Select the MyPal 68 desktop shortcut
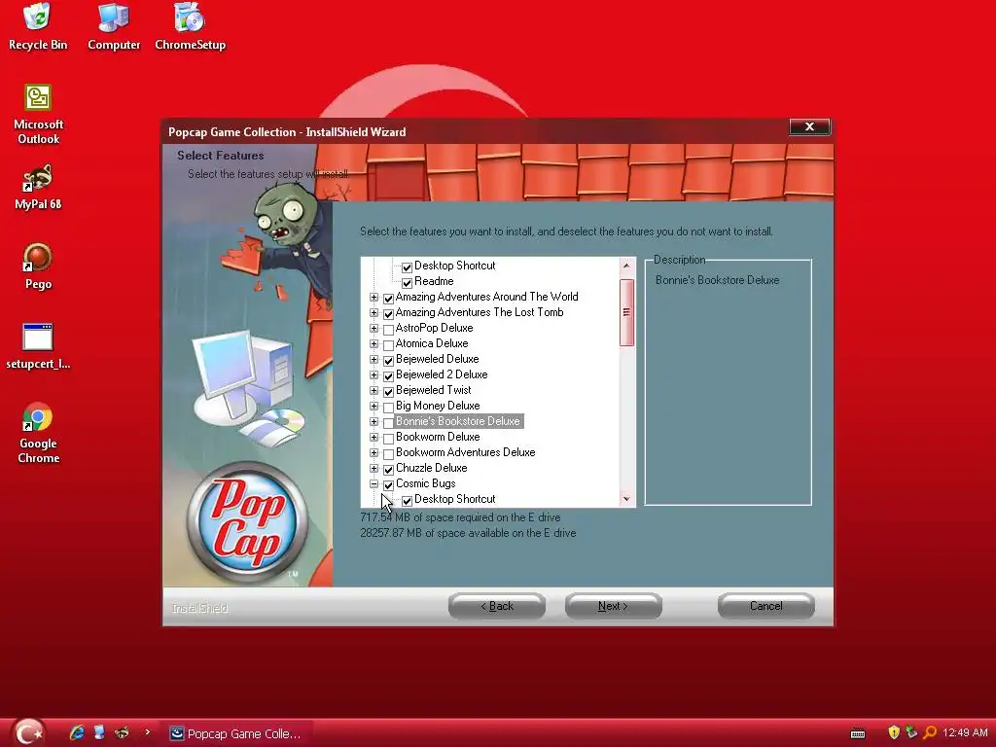 38,188
